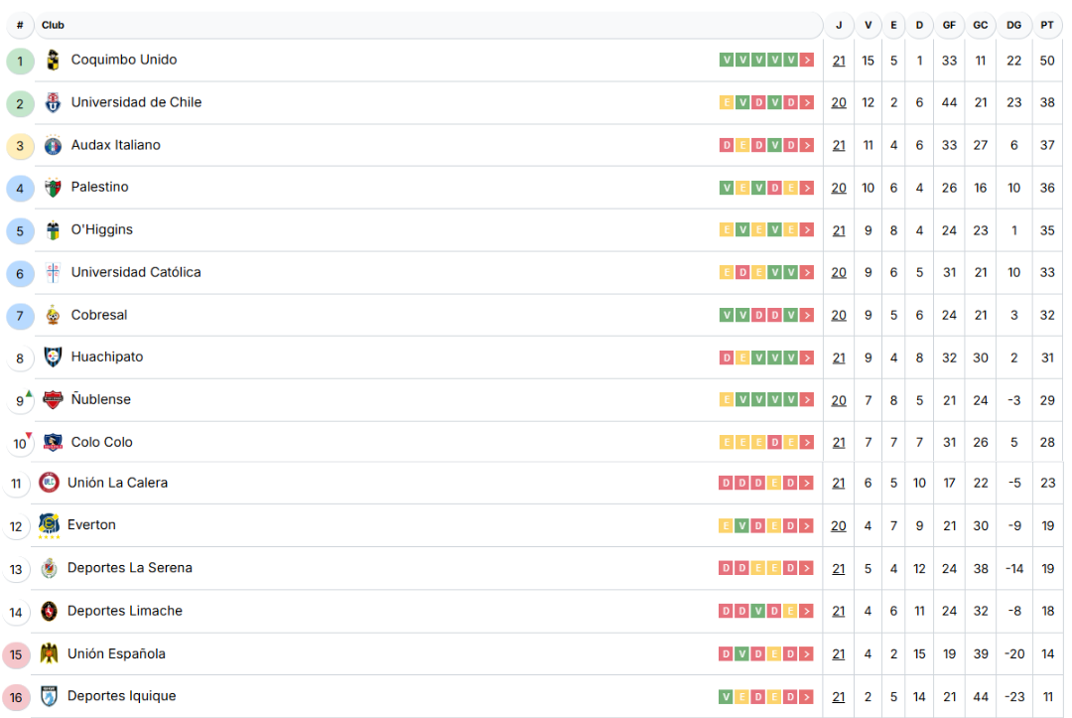The width and height of the screenshot is (1072, 718).
Task: Open Coquimbo Unido team page
Action: (x=124, y=60)
